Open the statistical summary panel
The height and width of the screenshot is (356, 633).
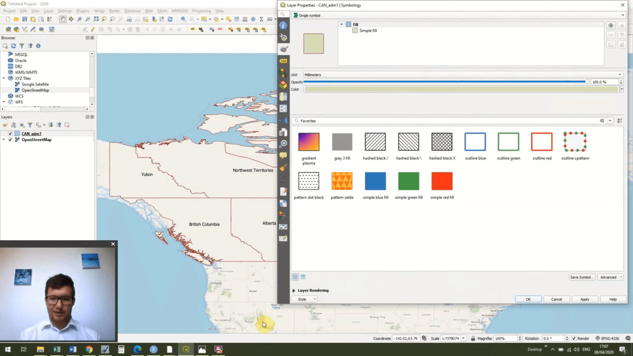pos(261,19)
